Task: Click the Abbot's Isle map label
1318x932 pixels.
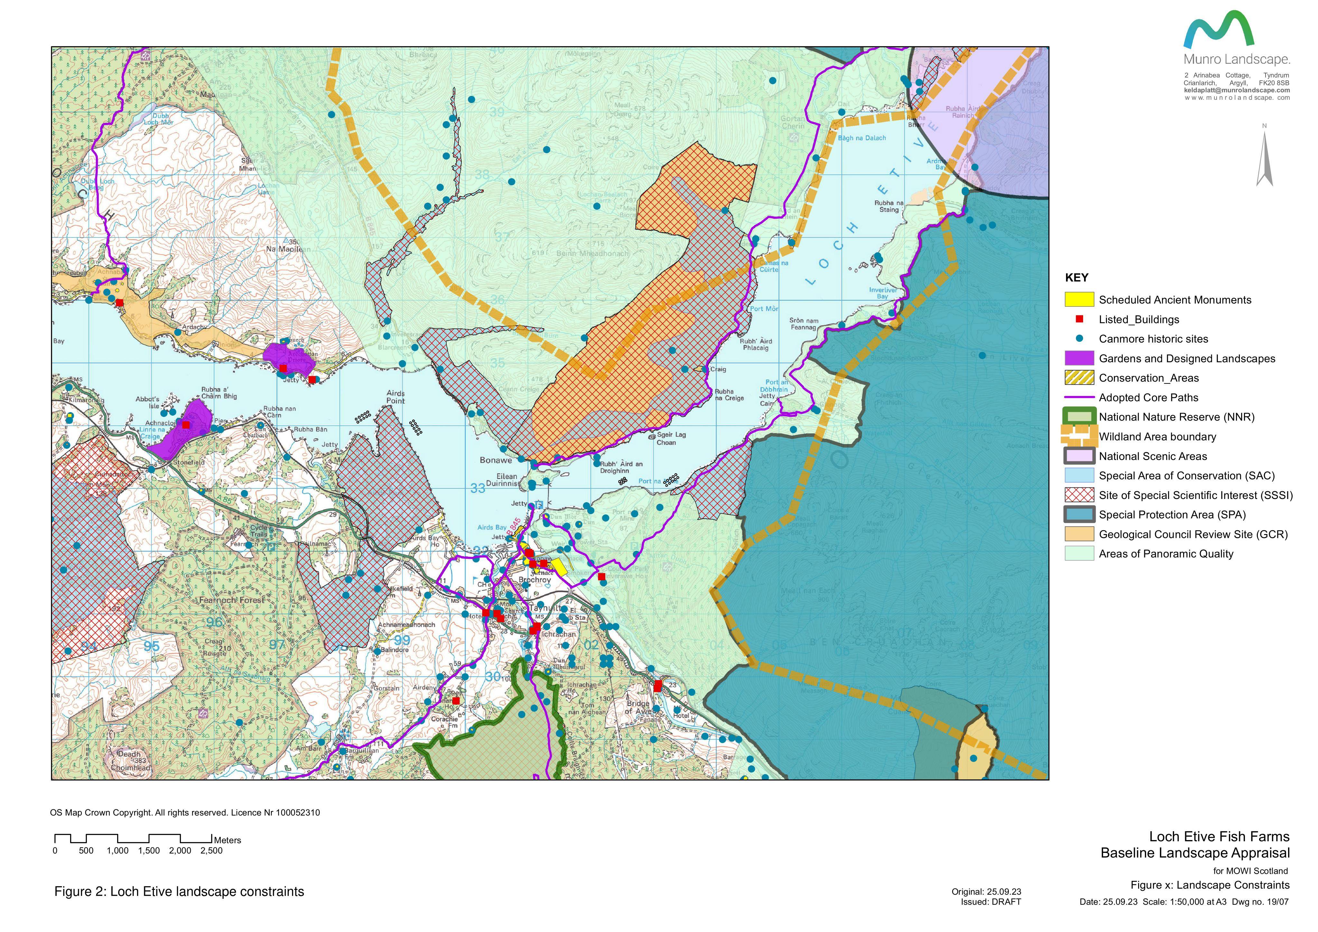Action: 147,402
